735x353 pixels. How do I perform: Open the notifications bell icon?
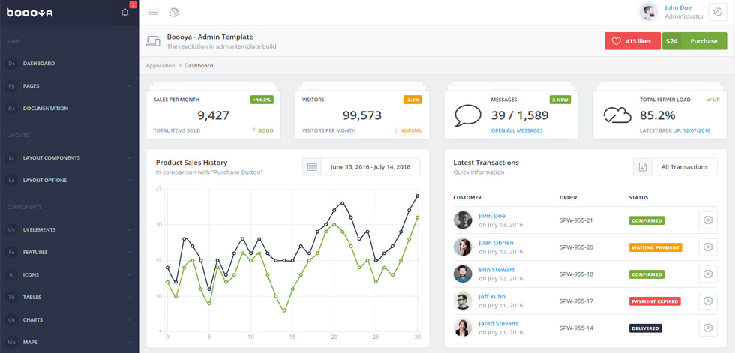pyautogui.click(x=124, y=13)
